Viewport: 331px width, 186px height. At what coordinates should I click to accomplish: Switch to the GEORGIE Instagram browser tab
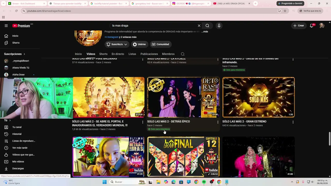(x=191, y=4)
